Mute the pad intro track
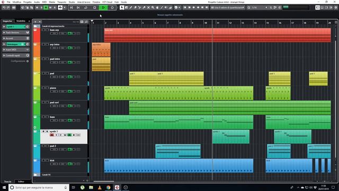 [43, 59]
